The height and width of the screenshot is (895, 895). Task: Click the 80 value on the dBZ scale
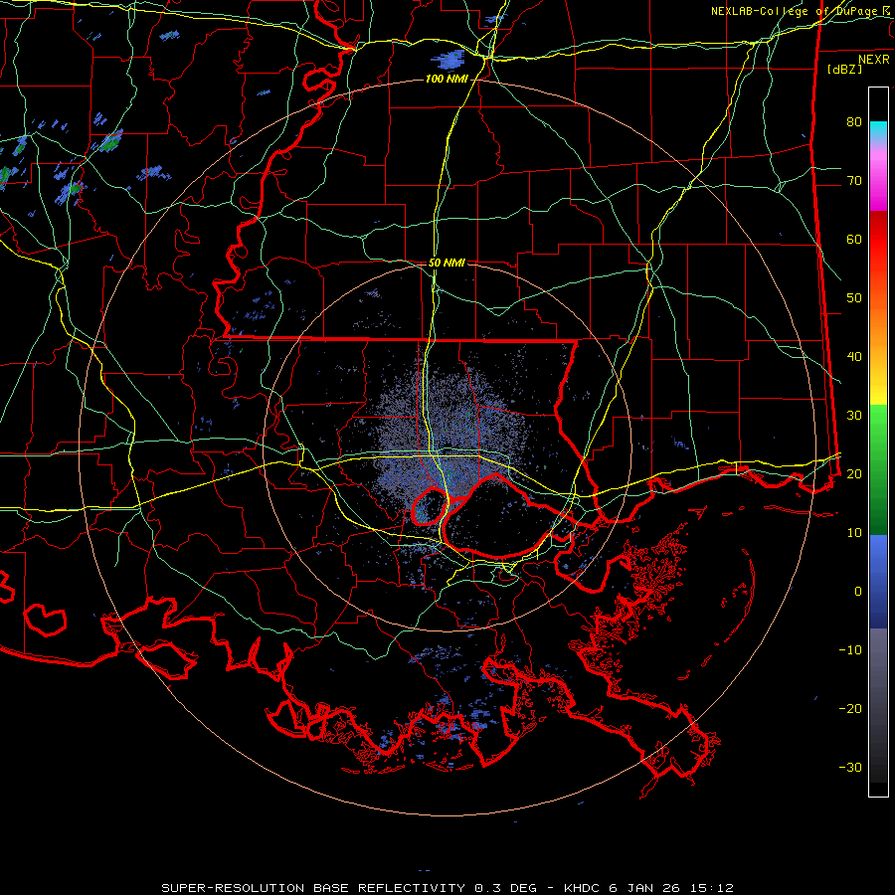854,121
